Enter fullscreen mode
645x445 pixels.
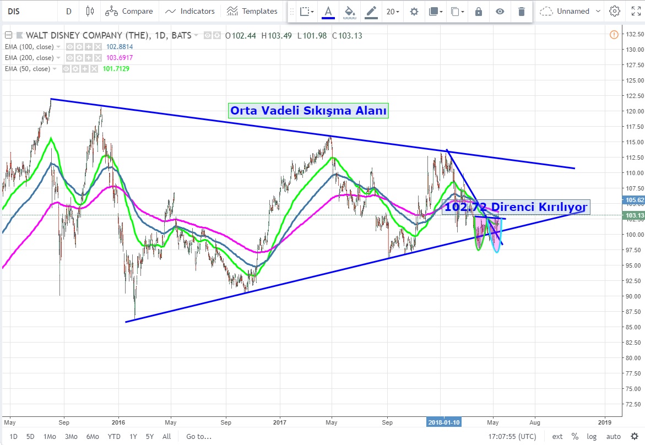click(634, 11)
